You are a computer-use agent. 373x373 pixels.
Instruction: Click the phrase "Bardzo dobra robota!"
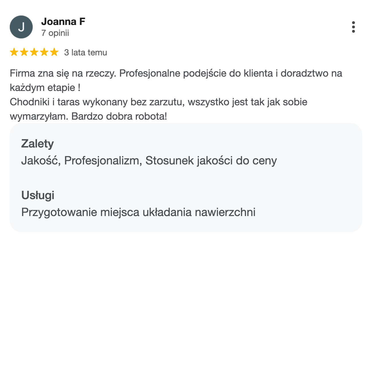(119, 116)
